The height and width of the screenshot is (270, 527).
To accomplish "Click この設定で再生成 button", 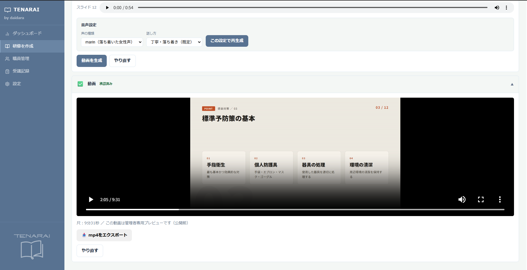I will click(227, 41).
